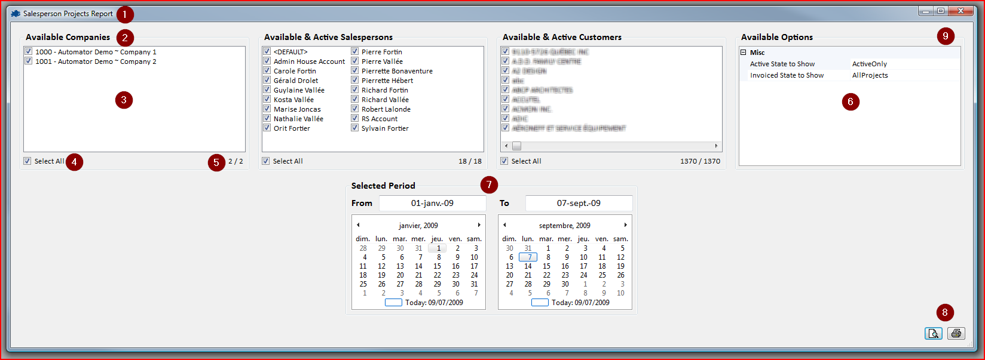Select day 15 in the janvier 2009 calendar

[x=437, y=266]
